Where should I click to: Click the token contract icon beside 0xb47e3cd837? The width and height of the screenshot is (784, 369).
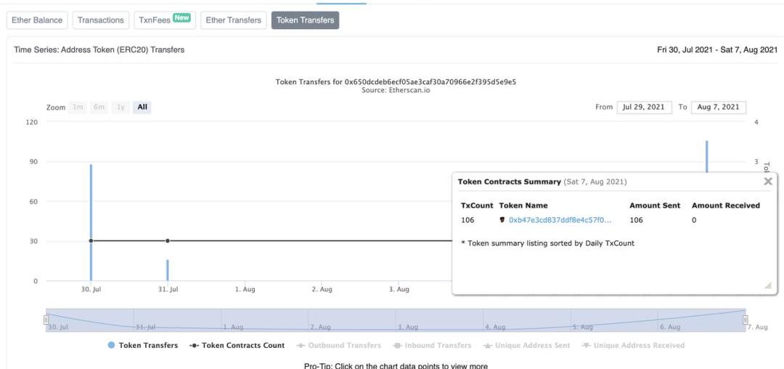click(502, 220)
